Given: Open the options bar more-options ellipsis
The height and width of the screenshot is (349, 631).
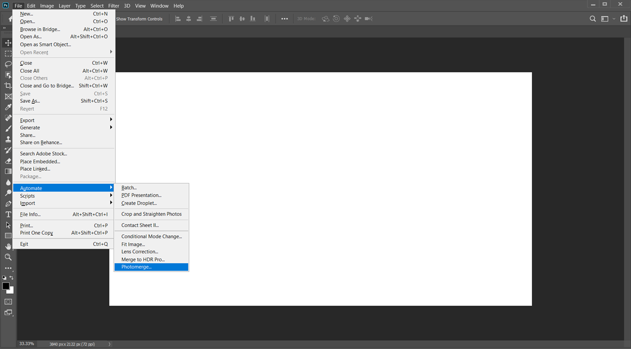Looking at the screenshot, I should [x=284, y=19].
